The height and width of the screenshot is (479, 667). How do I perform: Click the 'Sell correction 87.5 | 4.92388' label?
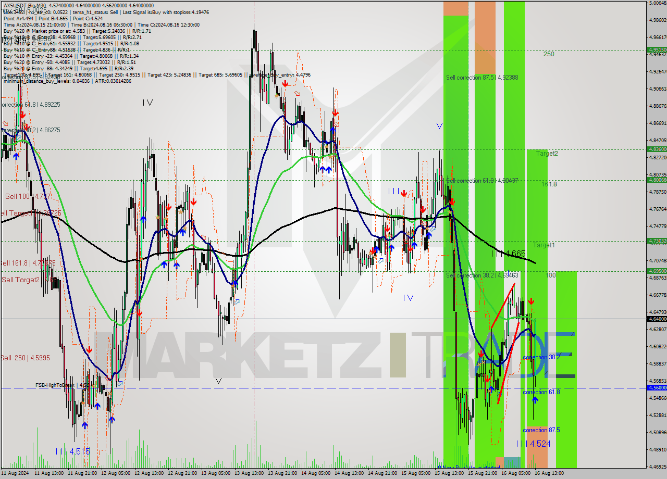pos(482,78)
